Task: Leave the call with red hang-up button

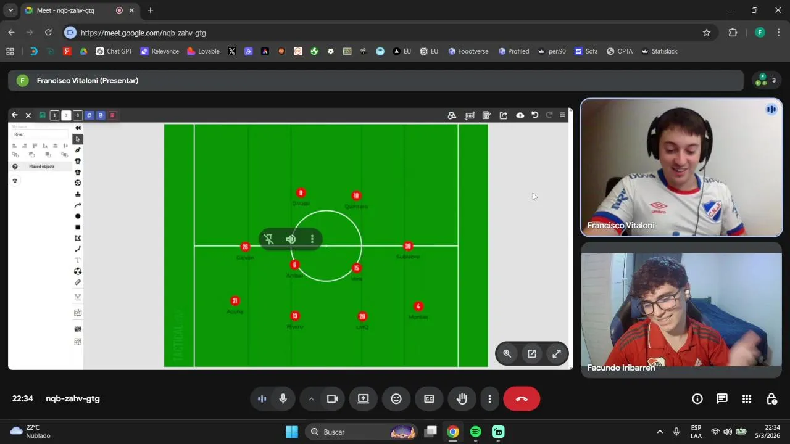Action: [522, 399]
